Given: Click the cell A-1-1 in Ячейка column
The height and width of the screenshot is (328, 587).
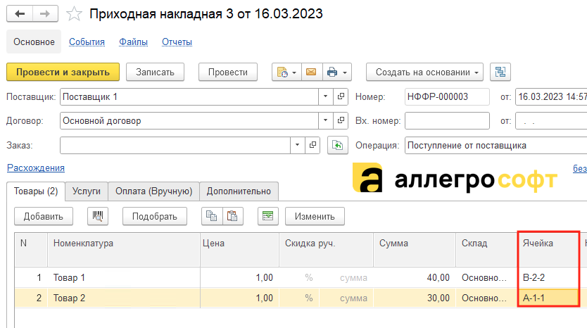Looking at the screenshot, I should click(x=548, y=298).
